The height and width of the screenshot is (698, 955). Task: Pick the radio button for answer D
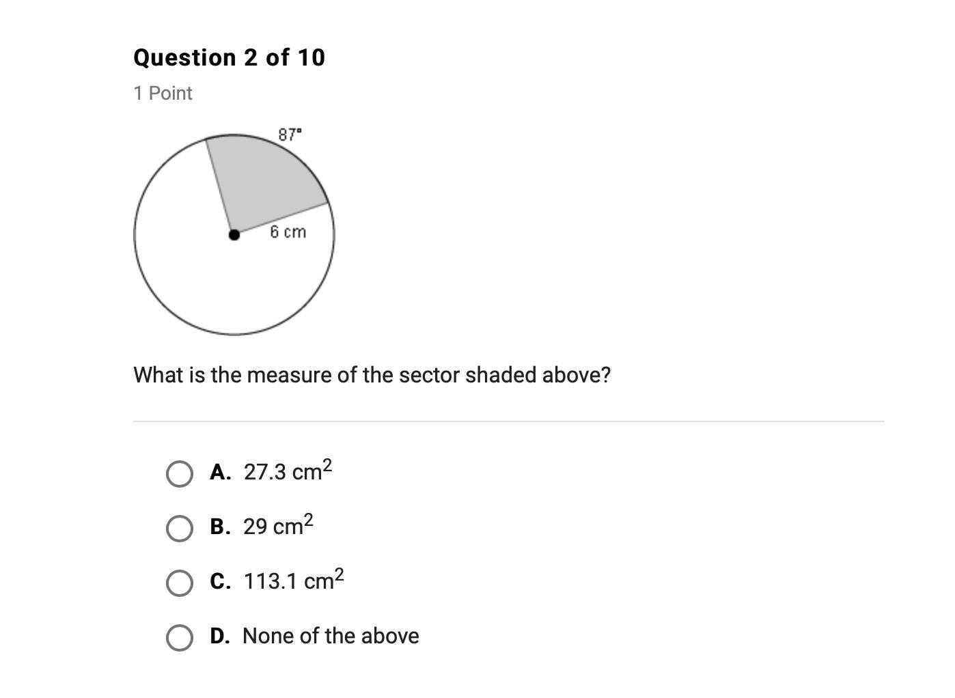coord(179,637)
